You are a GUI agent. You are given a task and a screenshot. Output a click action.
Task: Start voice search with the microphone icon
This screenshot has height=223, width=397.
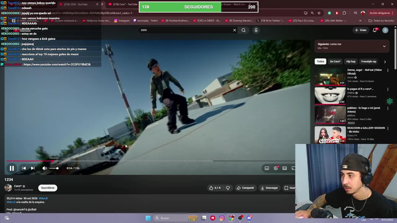[256, 30]
